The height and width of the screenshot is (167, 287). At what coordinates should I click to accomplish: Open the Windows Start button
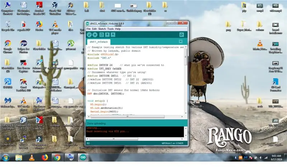coord(5,157)
